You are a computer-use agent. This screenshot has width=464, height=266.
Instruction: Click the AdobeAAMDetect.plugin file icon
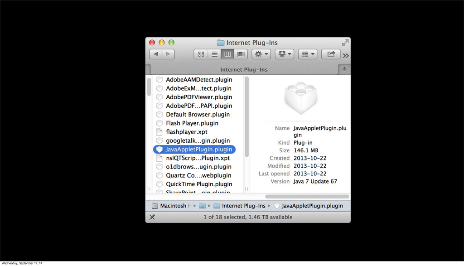click(x=159, y=80)
